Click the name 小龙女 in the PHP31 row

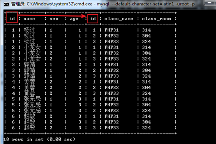[x=32, y=47]
